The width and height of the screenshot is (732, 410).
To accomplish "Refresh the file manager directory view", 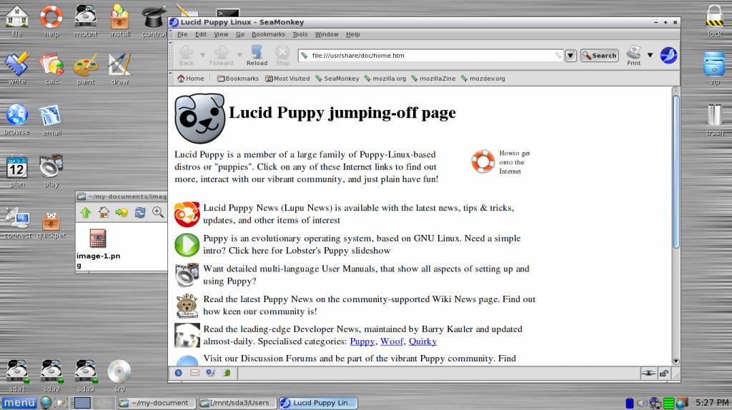I will [139, 213].
